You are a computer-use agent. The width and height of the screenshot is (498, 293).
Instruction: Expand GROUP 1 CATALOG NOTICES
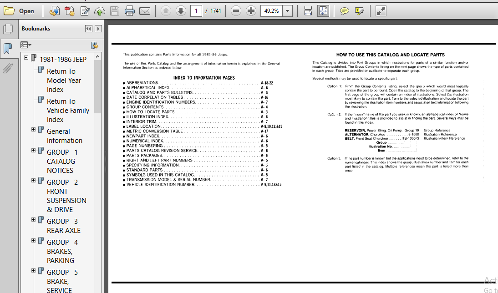tap(33, 150)
